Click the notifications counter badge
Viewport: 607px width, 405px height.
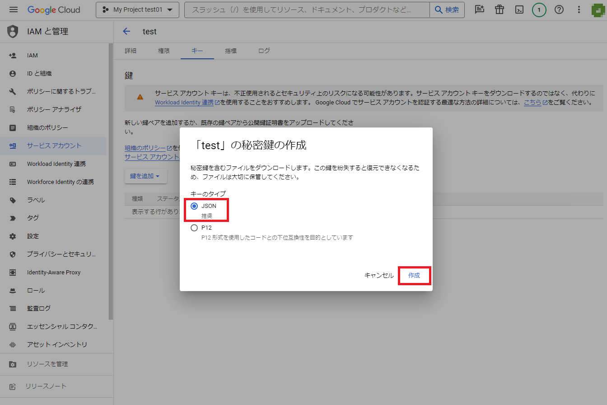click(539, 9)
